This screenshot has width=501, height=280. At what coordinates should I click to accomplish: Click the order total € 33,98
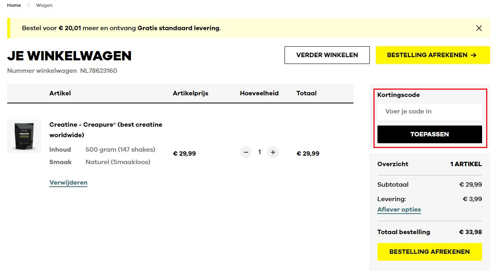[470, 232]
